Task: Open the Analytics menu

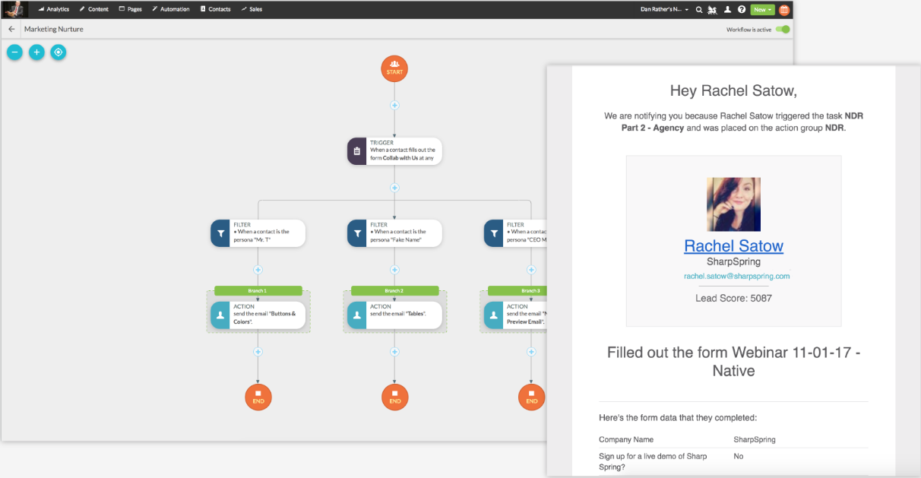Action: (54, 10)
